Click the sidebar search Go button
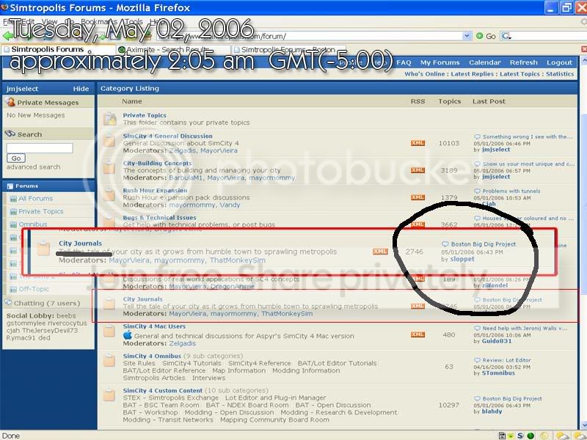 [x=16, y=158]
